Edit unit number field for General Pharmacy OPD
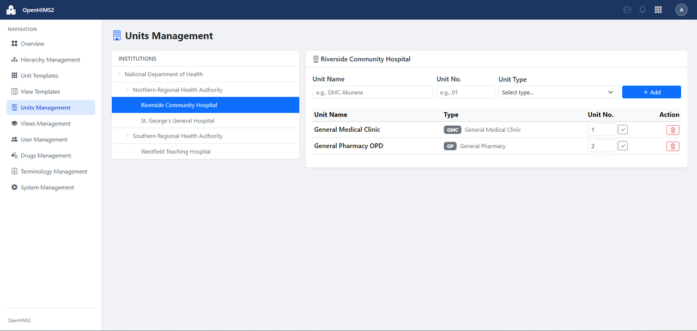This screenshot has height=331, width=697. pyautogui.click(x=602, y=146)
